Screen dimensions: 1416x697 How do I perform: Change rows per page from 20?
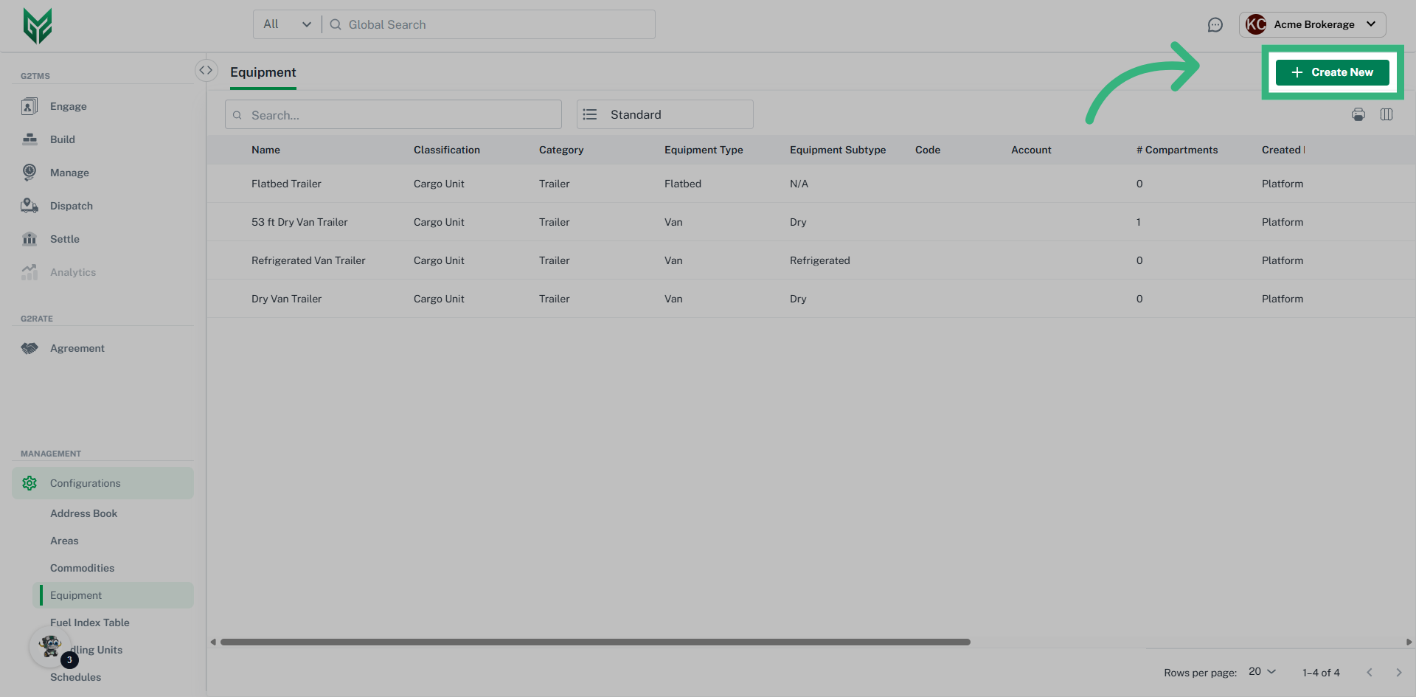[x=1261, y=672]
